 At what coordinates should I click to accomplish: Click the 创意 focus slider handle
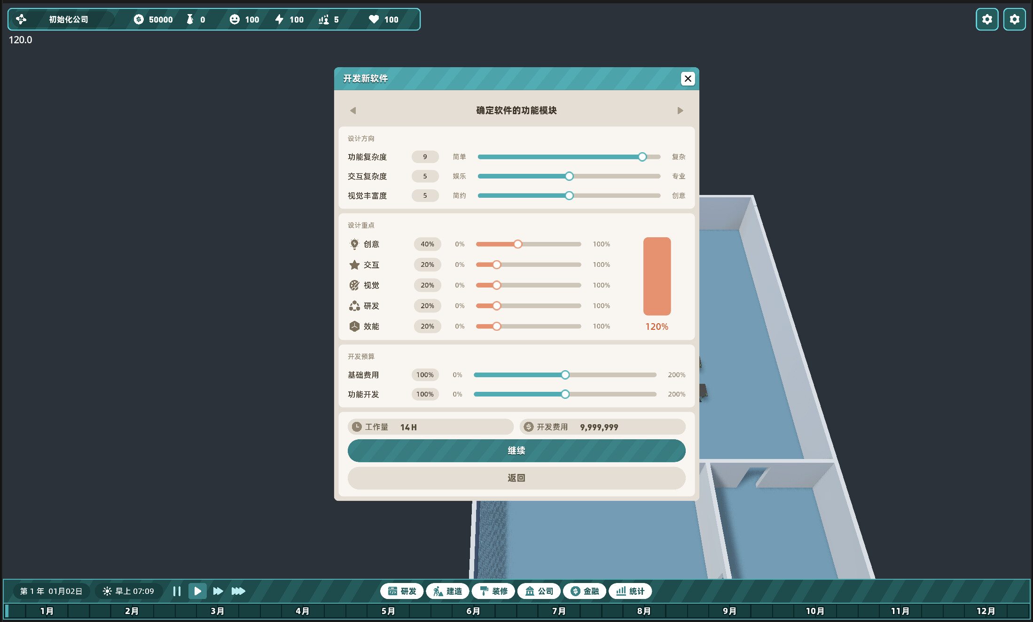517,244
